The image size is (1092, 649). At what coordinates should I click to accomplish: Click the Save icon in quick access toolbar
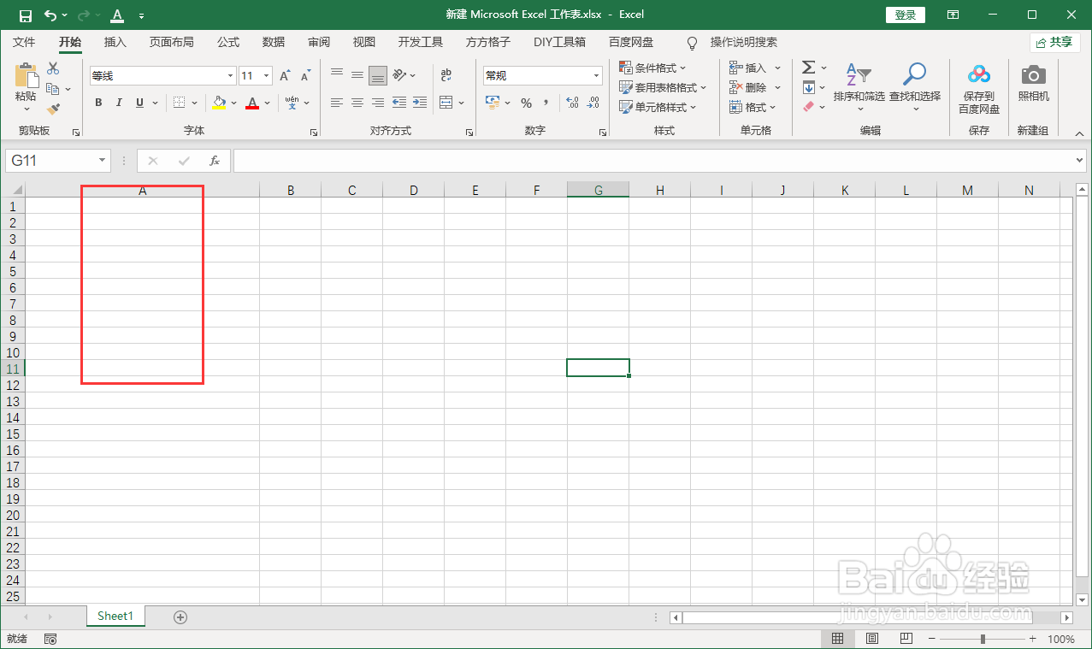point(26,15)
